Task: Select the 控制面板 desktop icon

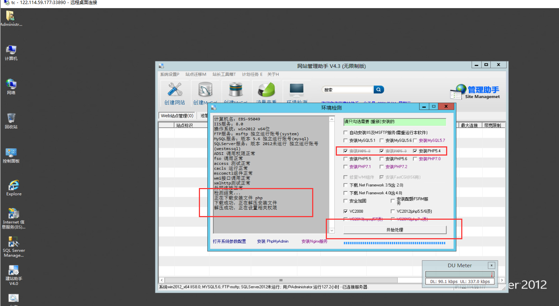Action: point(11,155)
